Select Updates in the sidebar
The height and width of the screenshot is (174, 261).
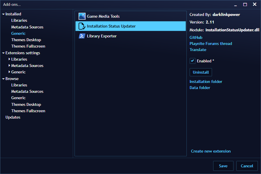(13, 117)
